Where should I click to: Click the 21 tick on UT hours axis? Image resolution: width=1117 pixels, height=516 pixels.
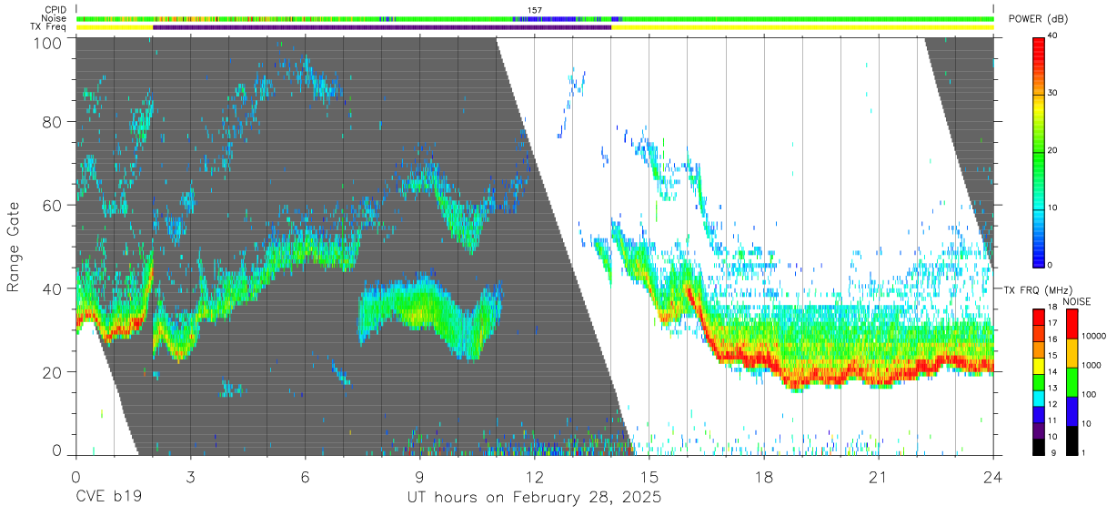point(879,477)
